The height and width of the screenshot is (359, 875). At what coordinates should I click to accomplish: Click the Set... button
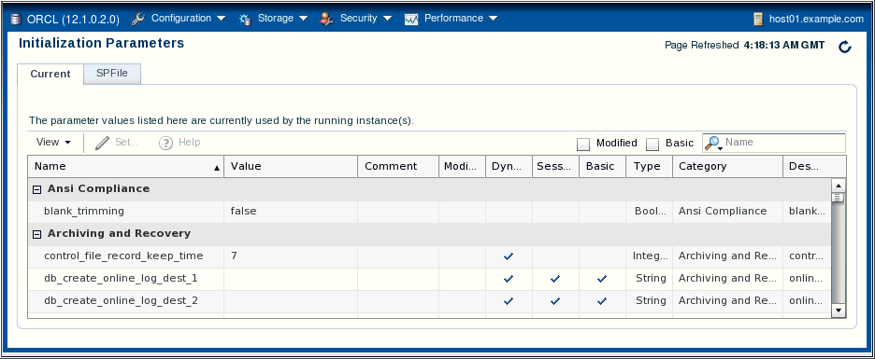(117, 143)
